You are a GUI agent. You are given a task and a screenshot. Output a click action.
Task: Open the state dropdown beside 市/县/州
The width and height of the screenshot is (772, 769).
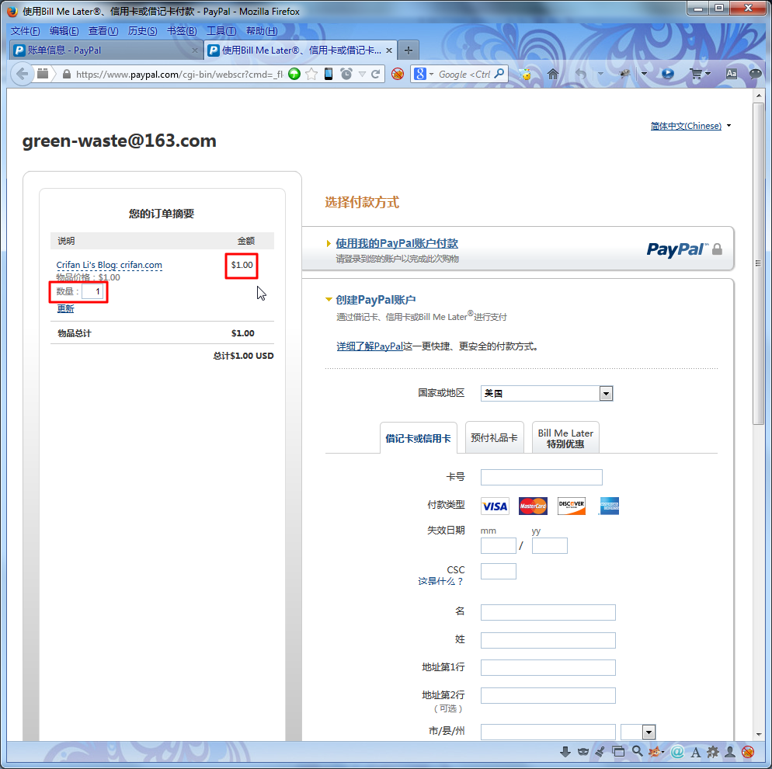649,732
